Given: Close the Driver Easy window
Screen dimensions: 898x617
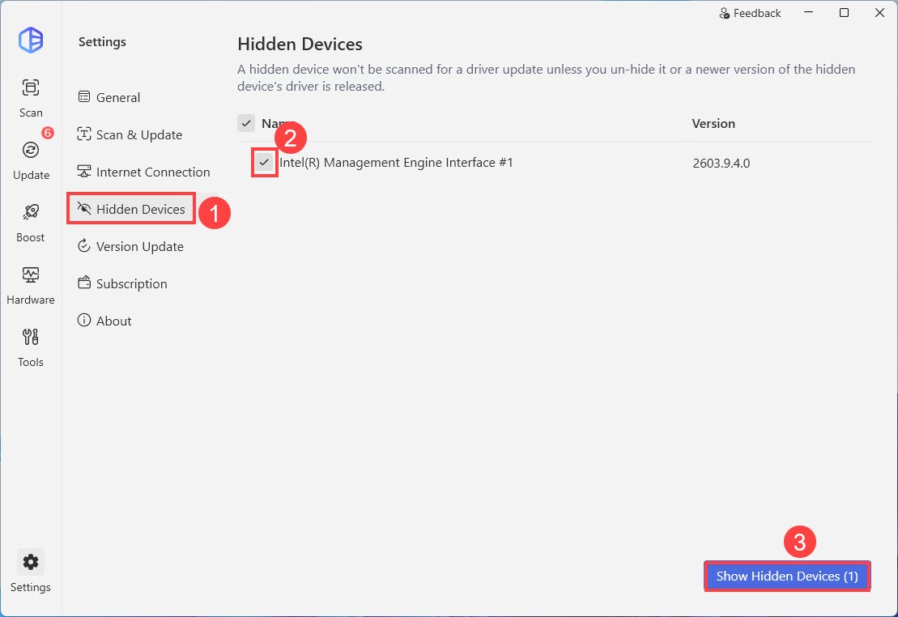Looking at the screenshot, I should pyautogui.click(x=879, y=13).
